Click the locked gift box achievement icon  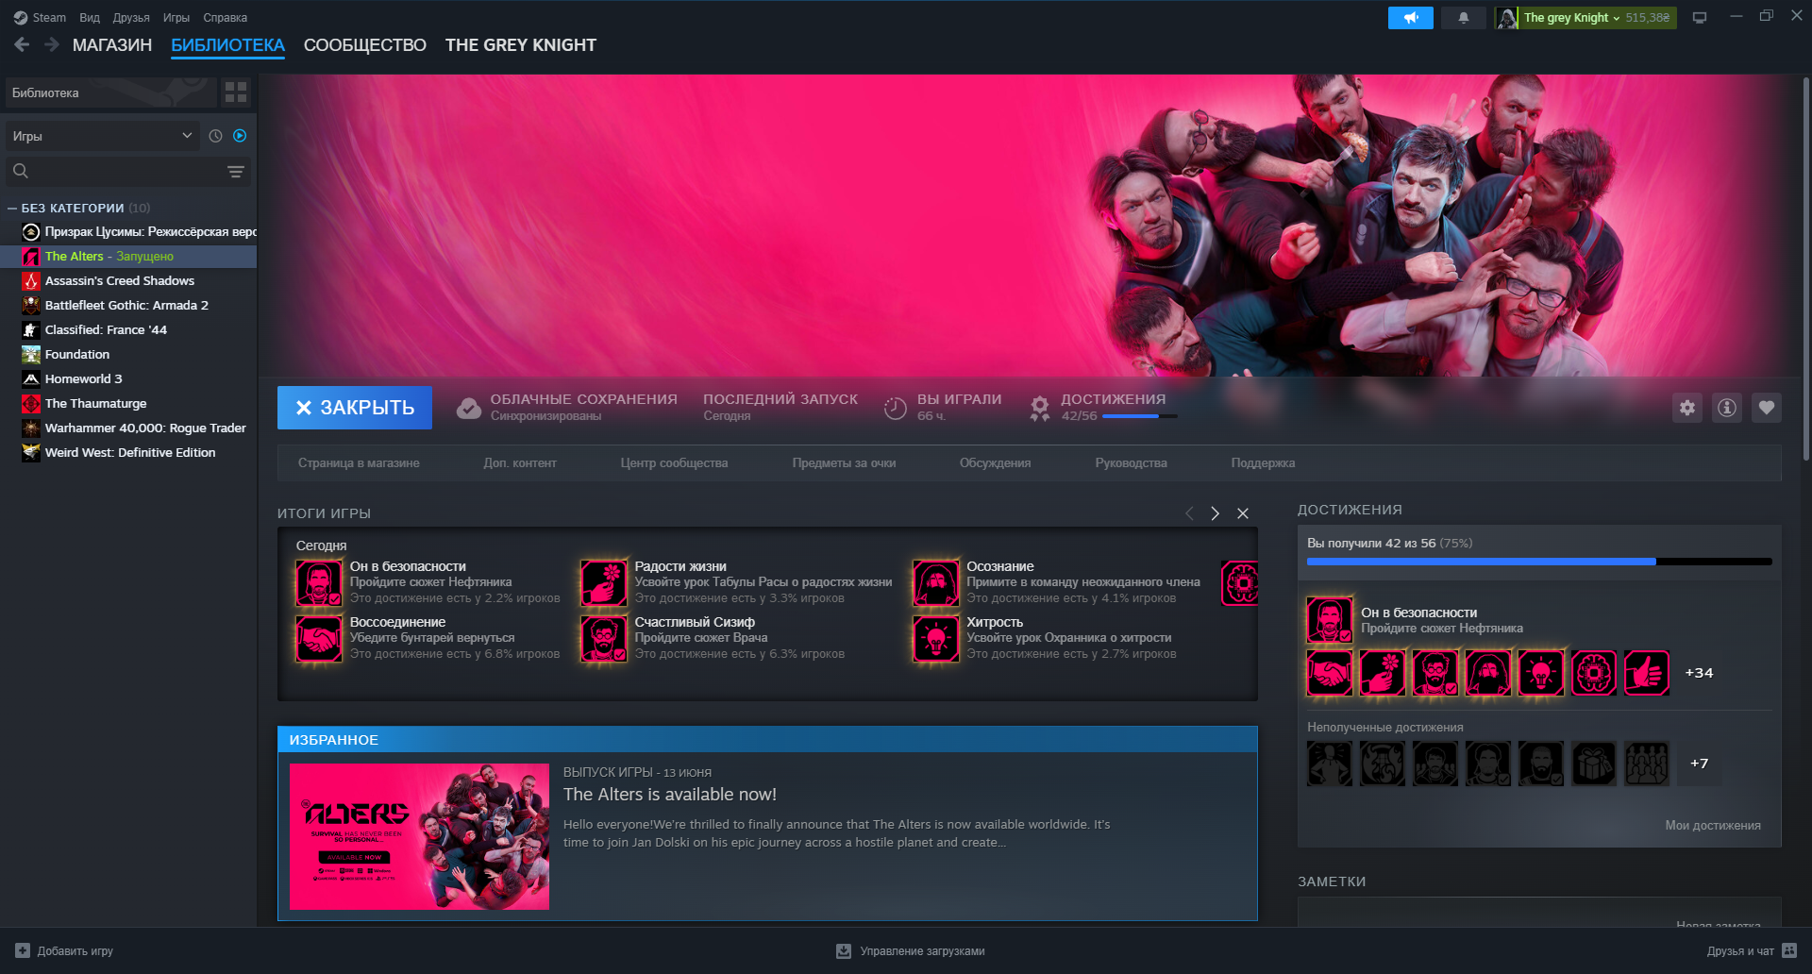click(1594, 764)
